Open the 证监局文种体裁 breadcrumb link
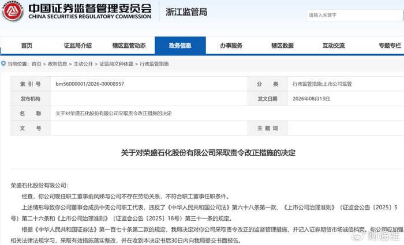Screen dimensions: 404x245 coord(116,64)
